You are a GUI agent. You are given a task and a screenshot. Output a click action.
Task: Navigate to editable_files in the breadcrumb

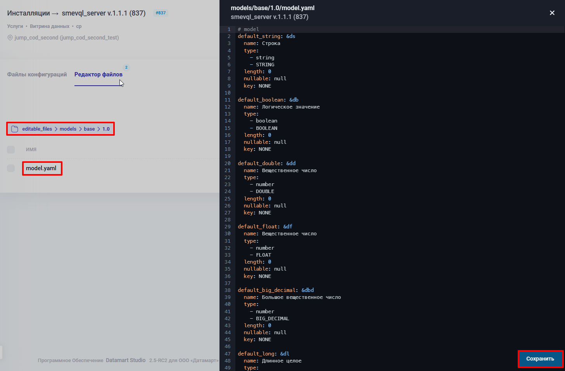[37, 129]
